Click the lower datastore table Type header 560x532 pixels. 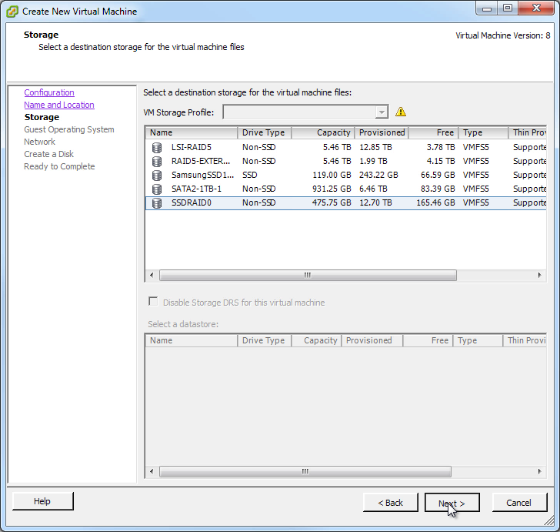(x=478, y=341)
